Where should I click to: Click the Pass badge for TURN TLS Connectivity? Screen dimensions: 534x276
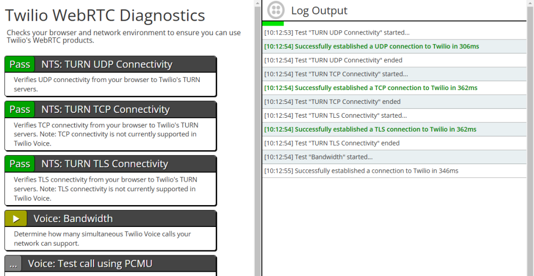click(20, 164)
